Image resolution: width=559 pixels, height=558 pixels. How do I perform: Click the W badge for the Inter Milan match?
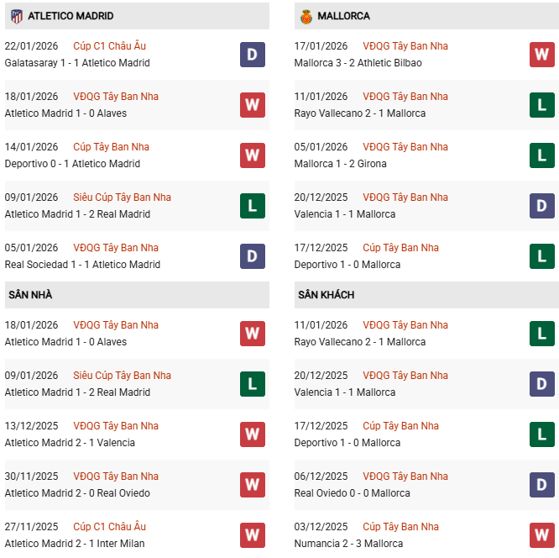253,535
